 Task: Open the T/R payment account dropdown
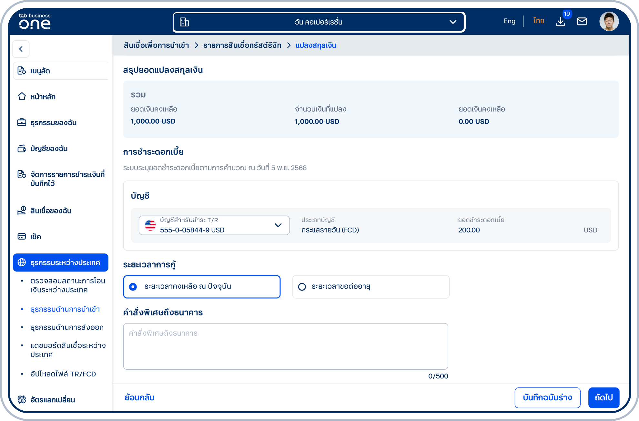(214, 225)
